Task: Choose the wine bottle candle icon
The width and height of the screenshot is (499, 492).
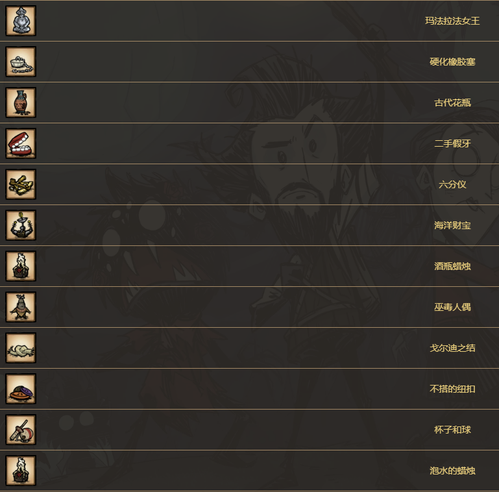Action: click(x=21, y=266)
